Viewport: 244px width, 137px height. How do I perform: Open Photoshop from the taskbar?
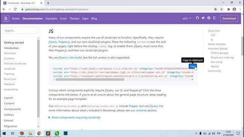(x=66, y=134)
